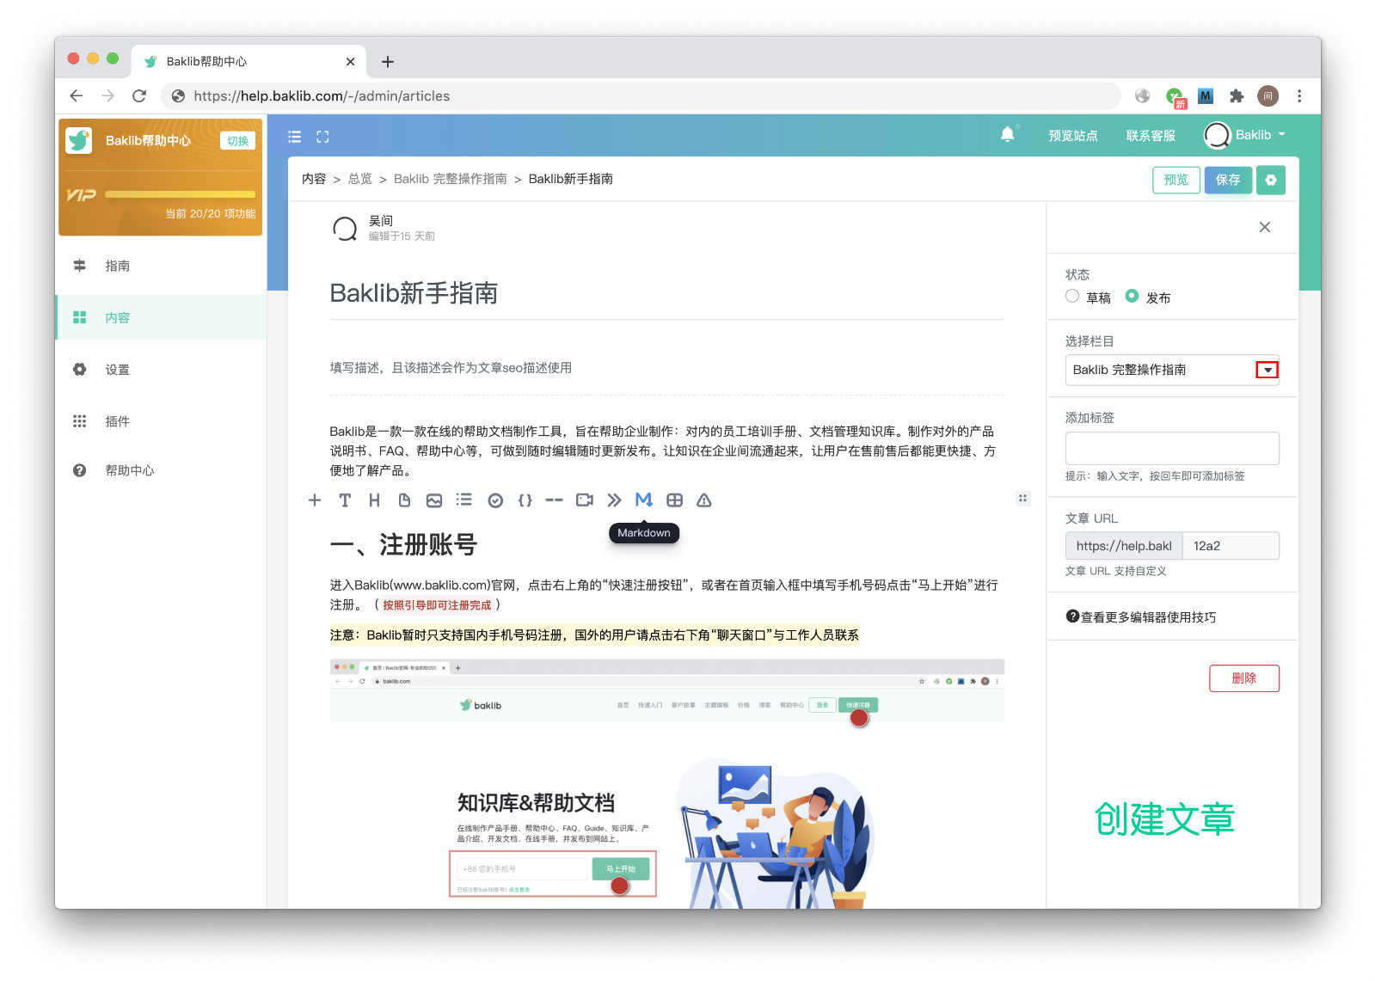Go back in browser history
Image resolution: width=1375 pixels, height=981 pixels.
77,96
